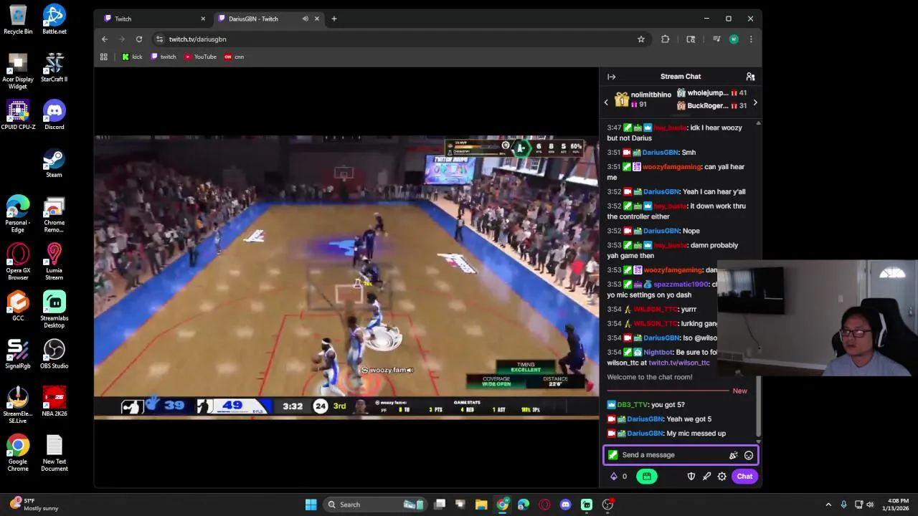
Task: Click the green sword badge in message box
Action: click(612, 455)
